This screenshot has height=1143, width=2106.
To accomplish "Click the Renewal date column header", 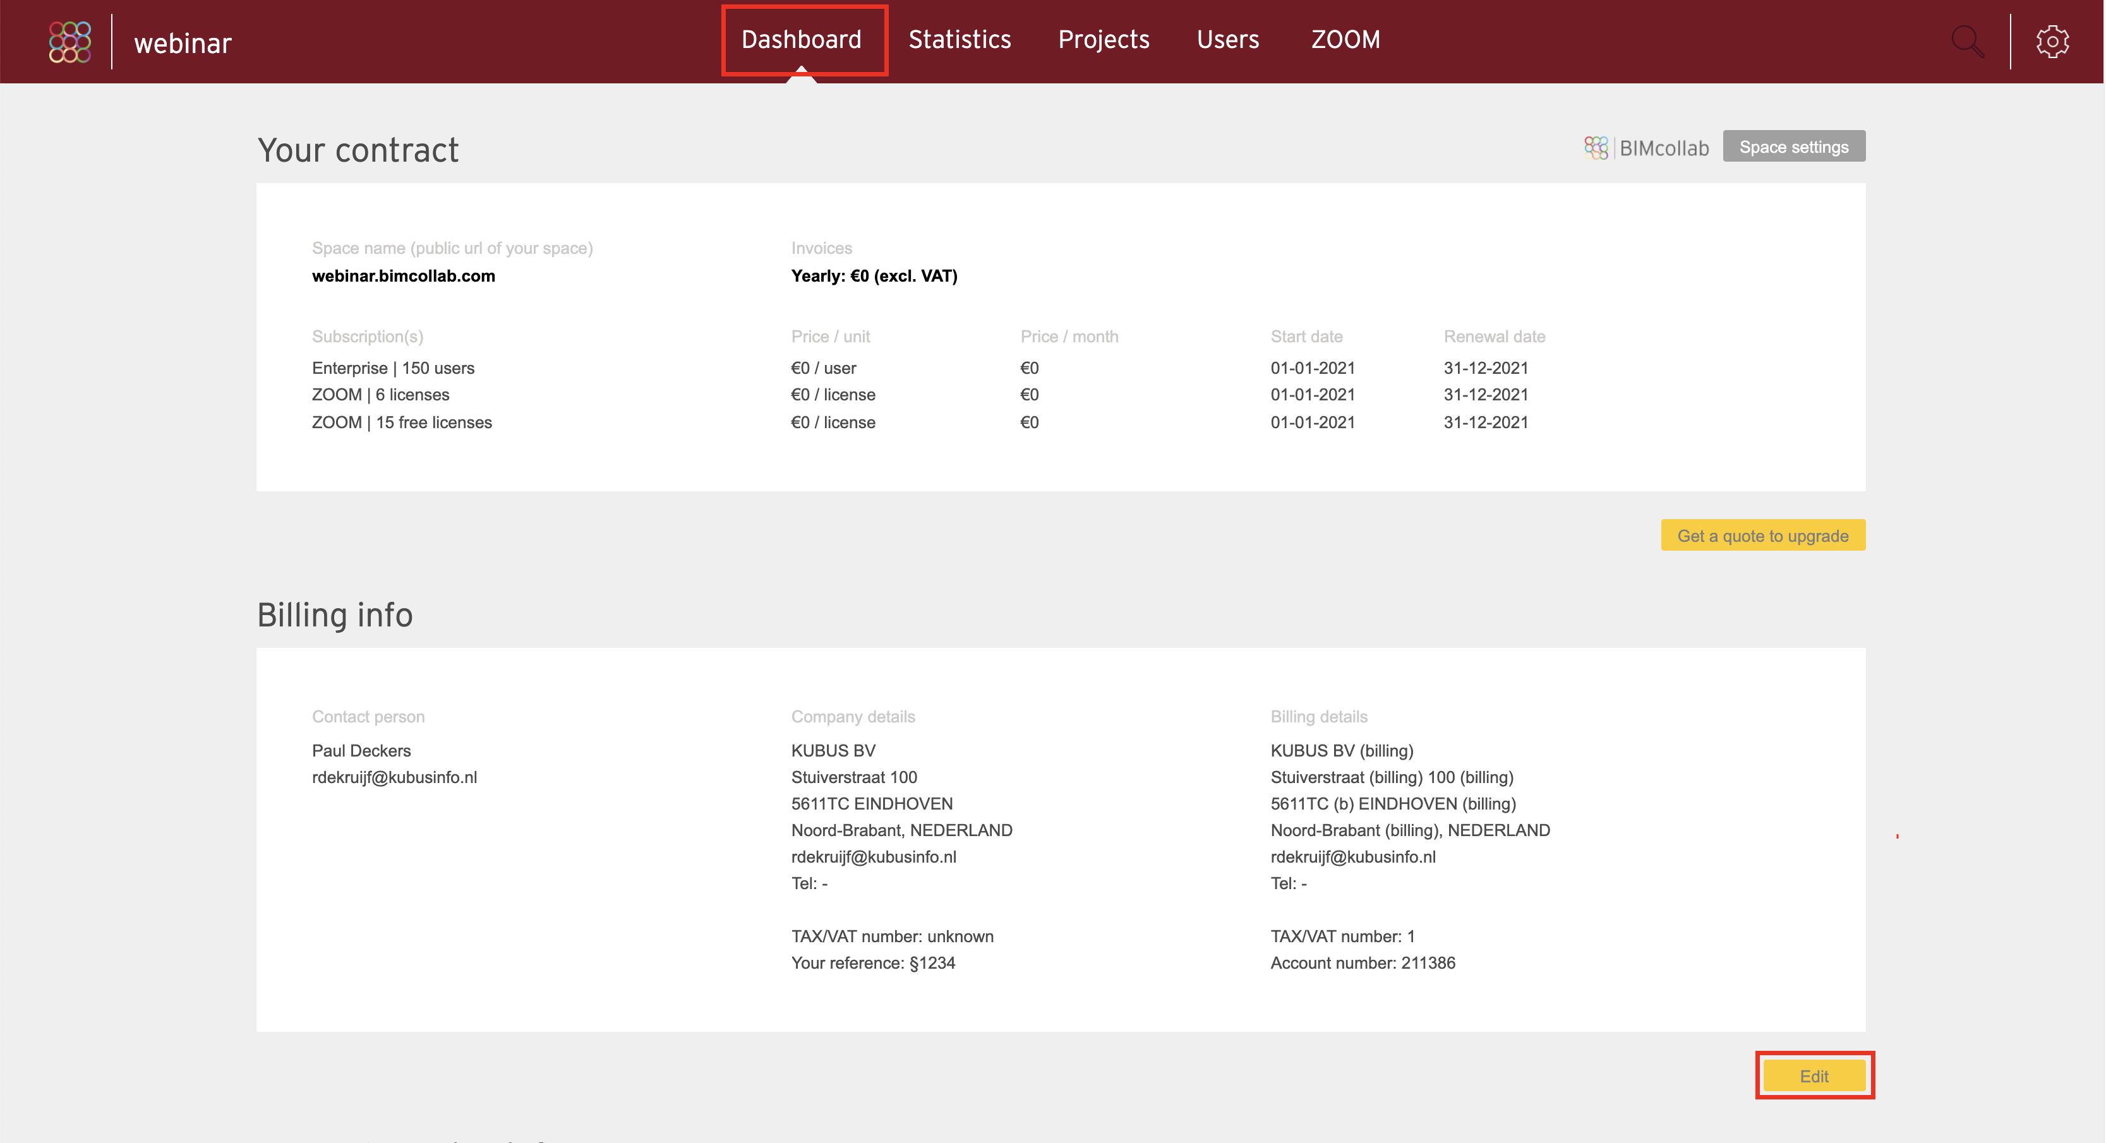I will (1494, 337).
